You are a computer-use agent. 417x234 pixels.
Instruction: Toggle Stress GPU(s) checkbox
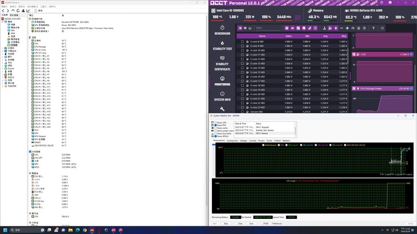(x=215, y=136)
